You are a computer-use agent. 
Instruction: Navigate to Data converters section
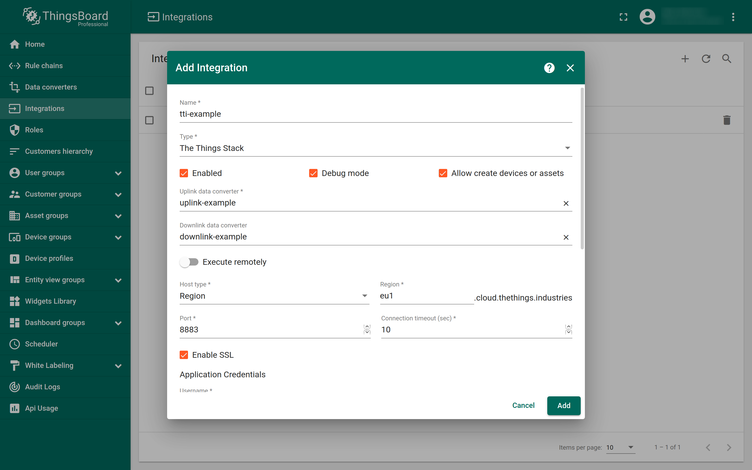pos(51,87)
